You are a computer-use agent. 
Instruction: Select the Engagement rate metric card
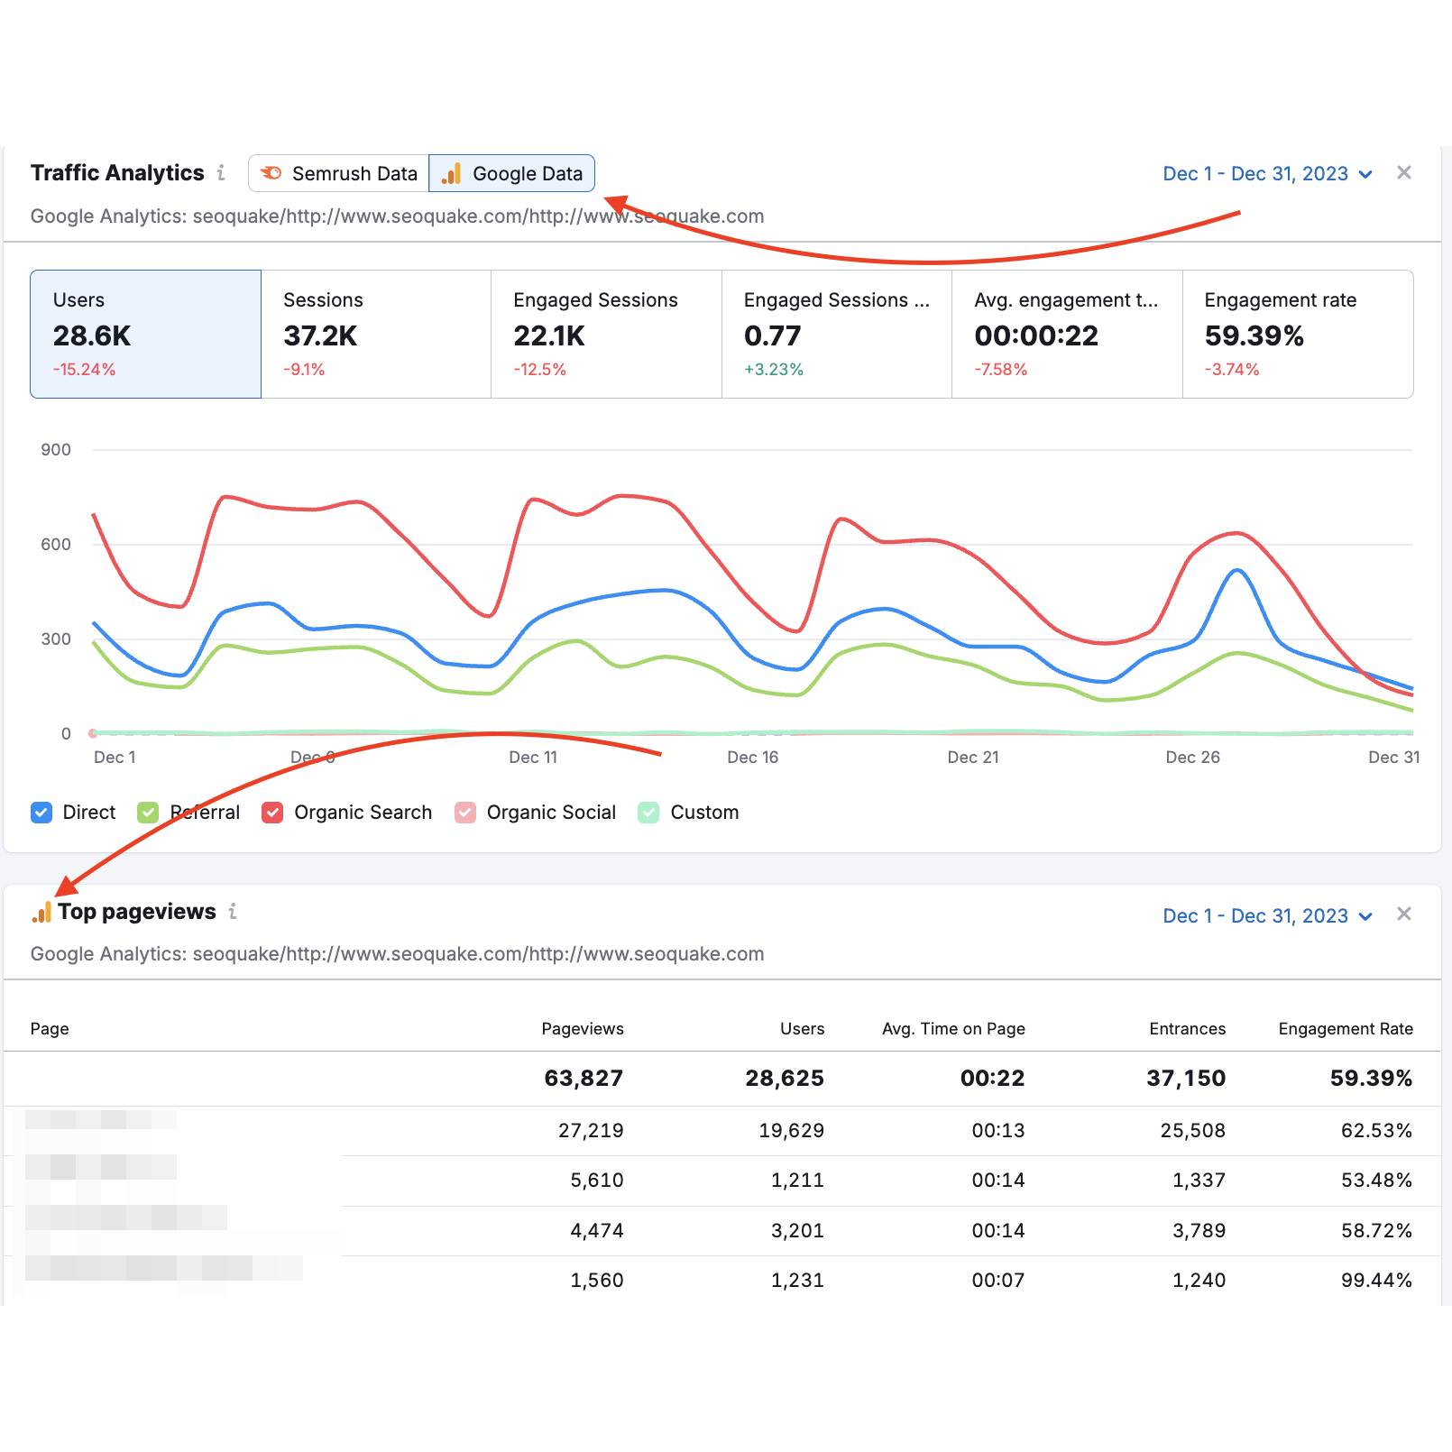coord(1297,334)
